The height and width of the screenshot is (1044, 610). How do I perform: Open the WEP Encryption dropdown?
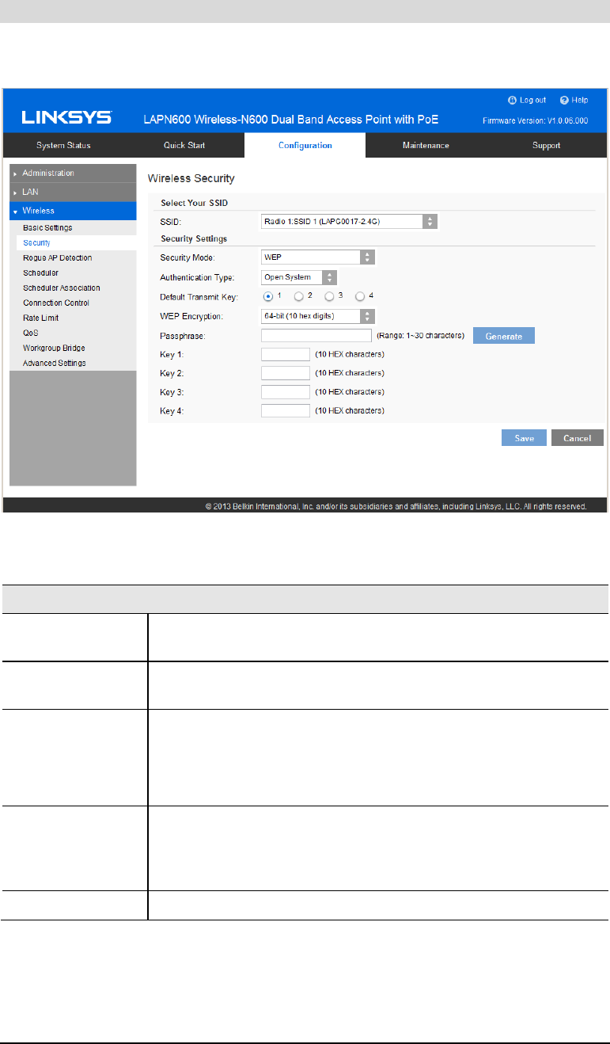[318, 316]
